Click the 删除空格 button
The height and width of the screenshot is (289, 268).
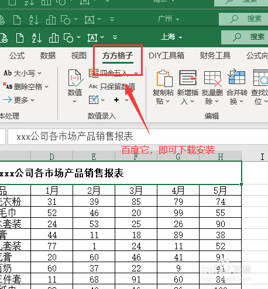pos(25,86)
